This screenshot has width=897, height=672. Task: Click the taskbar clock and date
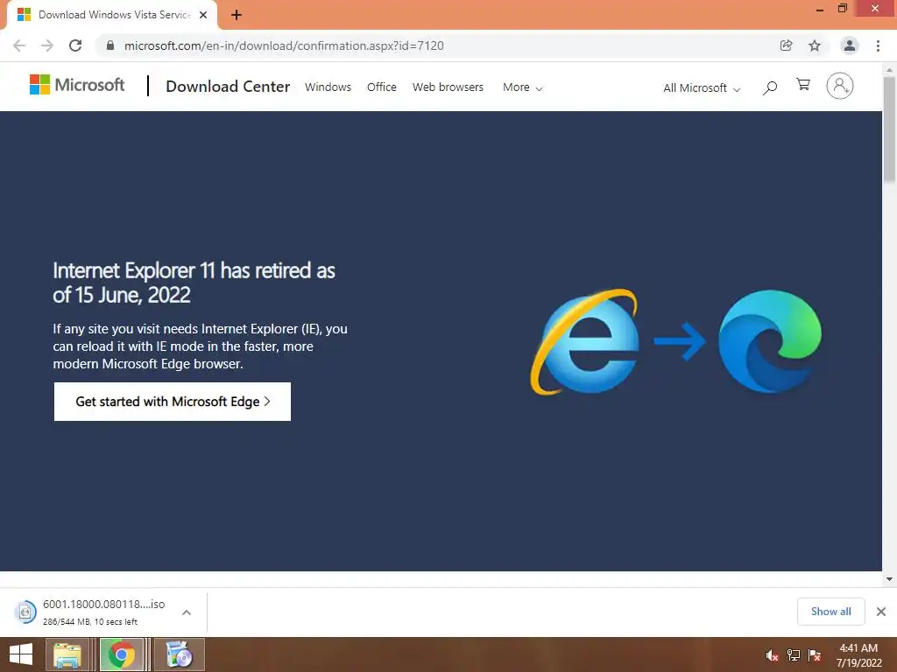pyautogui.click(x=858, y=655)
